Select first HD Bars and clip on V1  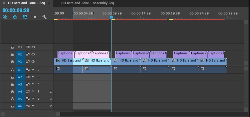pyautogui.click(x=68, y=62)
